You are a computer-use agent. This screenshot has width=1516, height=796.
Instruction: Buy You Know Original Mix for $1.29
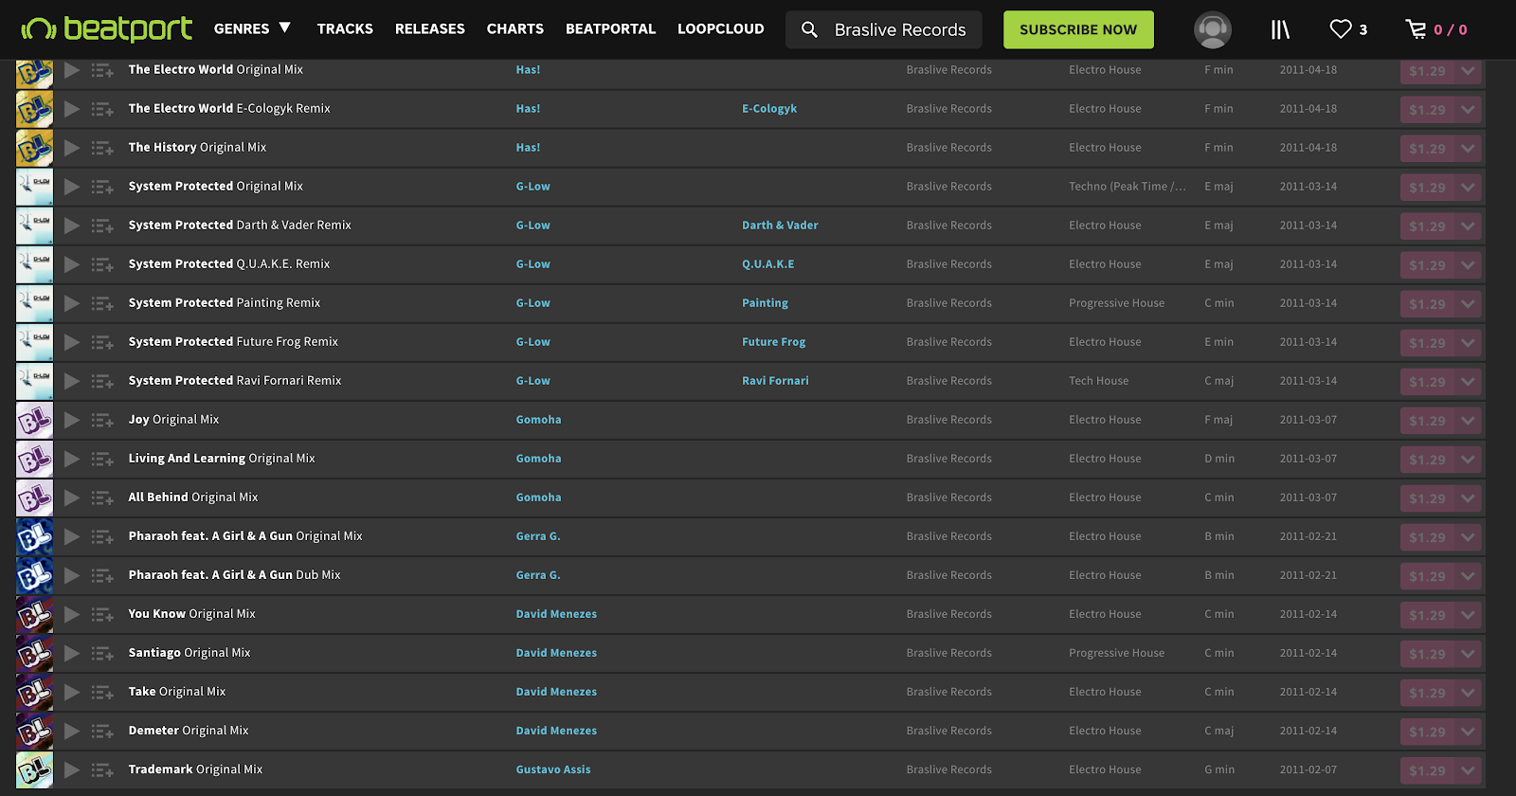click(1428, 614)
